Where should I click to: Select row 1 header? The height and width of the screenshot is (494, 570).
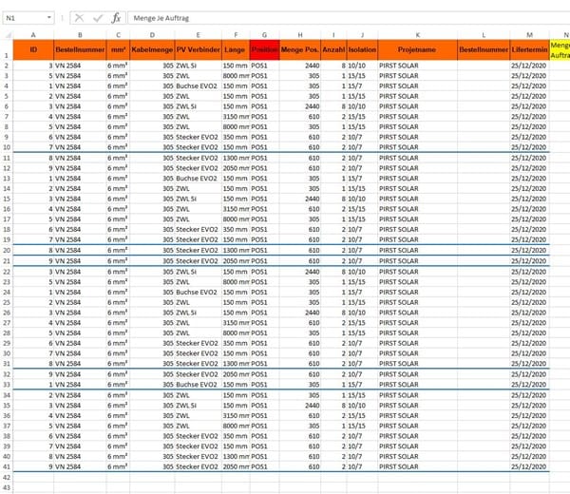coord(9,55)
